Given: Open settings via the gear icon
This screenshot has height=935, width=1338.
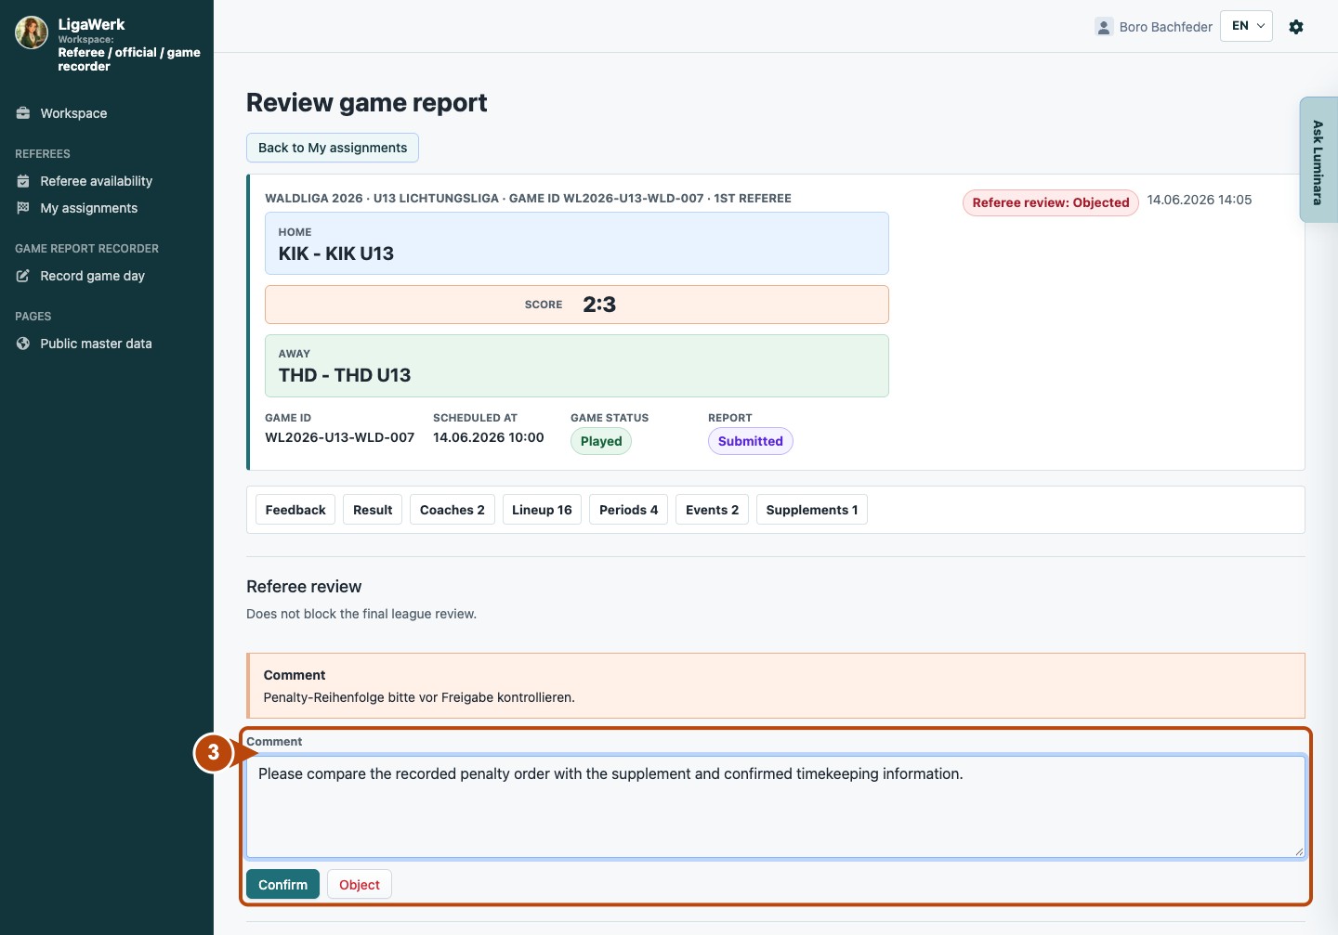Looking at the screenshot, I should point(1296,27).
